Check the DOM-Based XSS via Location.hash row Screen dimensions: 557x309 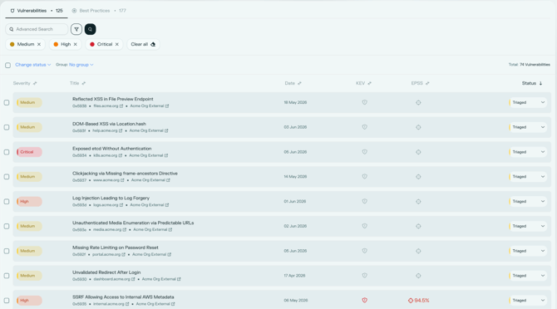[7, 127]
